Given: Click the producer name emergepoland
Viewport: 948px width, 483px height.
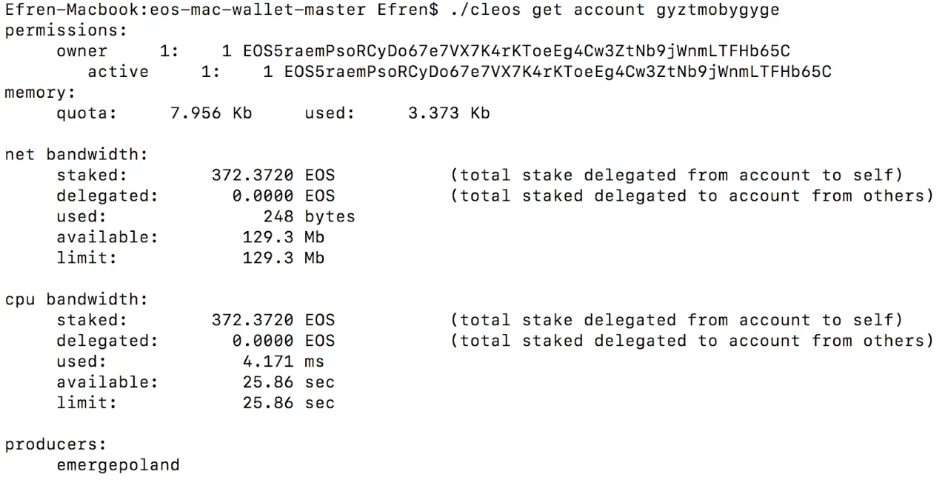Looking at the screenshot, I should pyautogui.click(x=118, y=466).
